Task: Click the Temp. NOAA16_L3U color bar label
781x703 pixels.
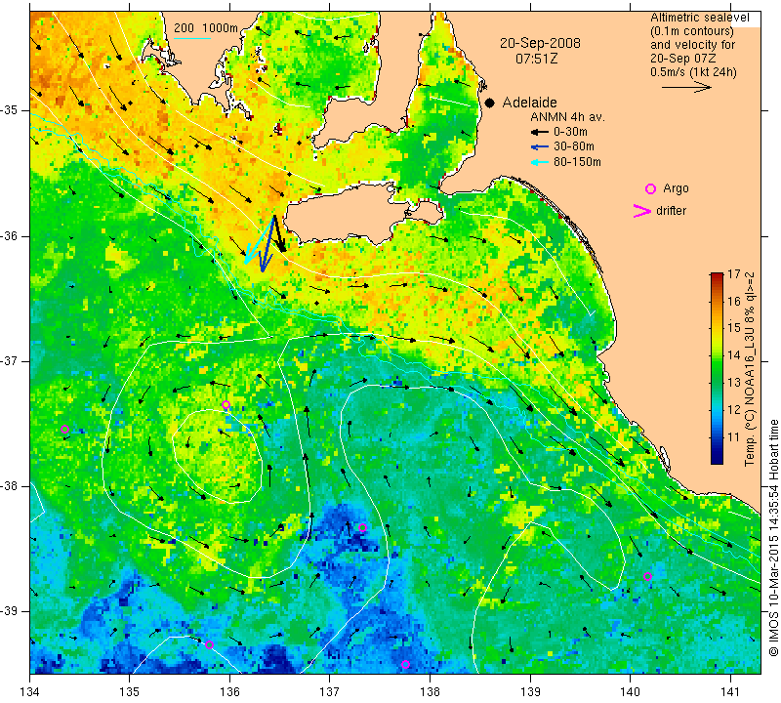Action: [x=749, y=369]
